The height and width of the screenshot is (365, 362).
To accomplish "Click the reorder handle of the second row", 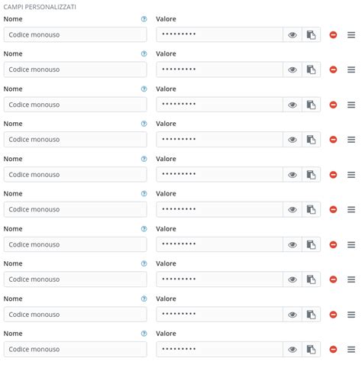I will tap(352, 69).
